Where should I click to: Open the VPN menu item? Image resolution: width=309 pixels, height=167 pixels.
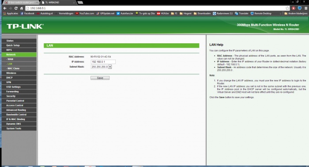point(19,82)
